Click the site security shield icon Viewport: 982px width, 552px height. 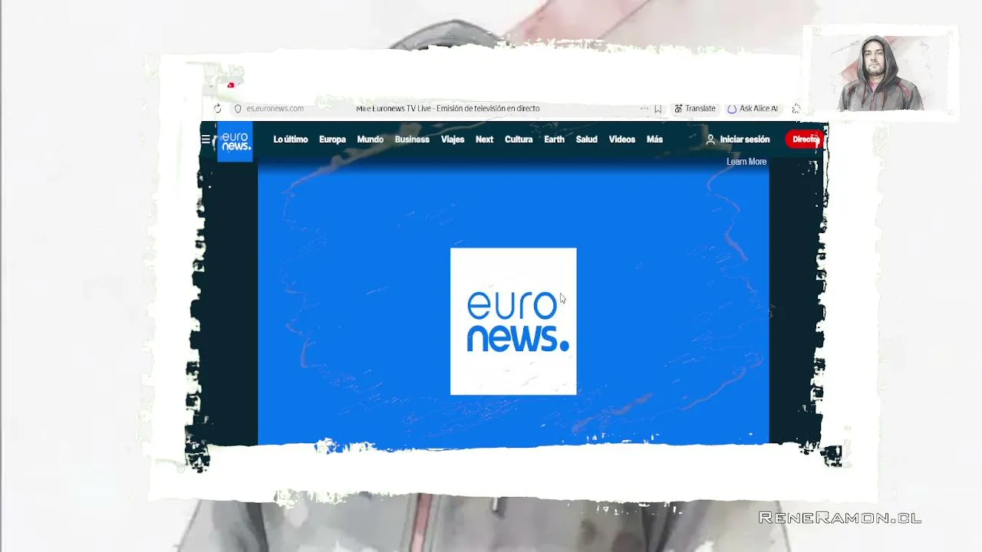[x=238, y=109]
